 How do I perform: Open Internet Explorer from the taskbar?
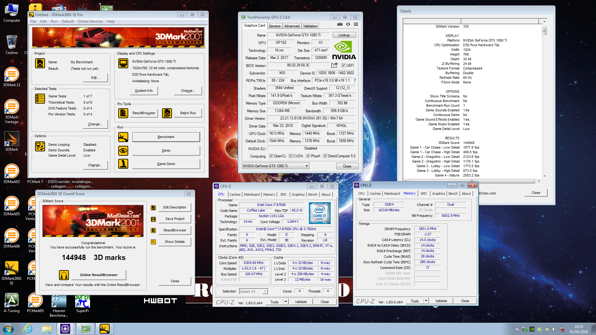click(28, 329)
